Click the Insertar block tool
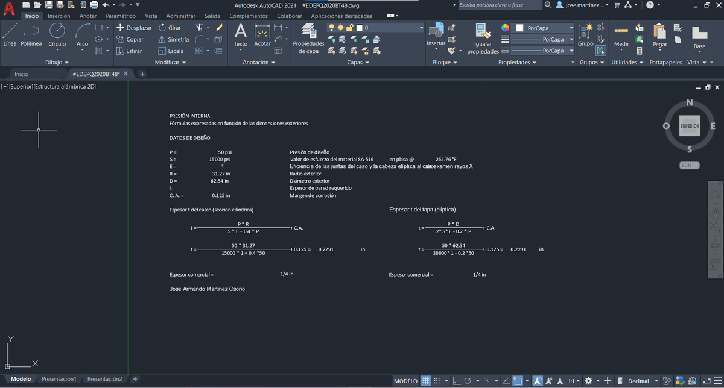Screen dimensions: 724x388 click(436, 35)
